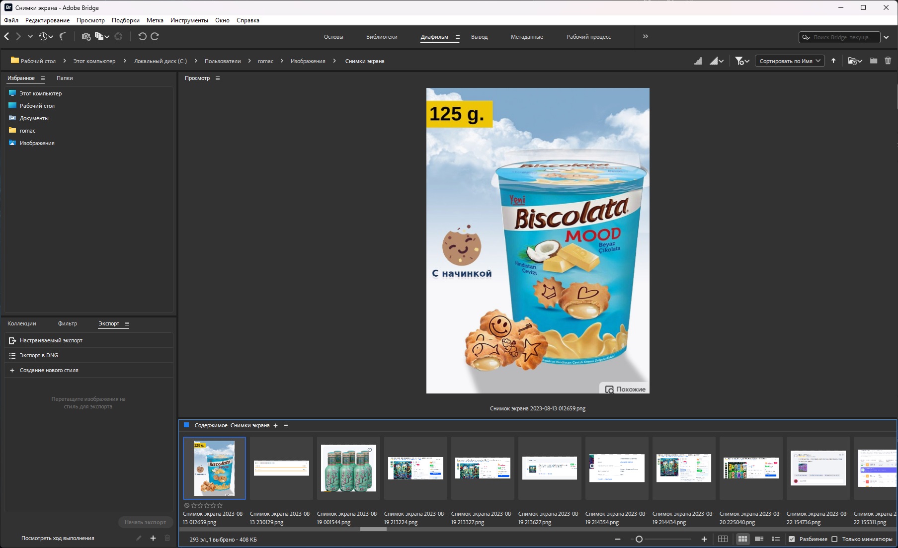Open the Инструменты menu
898x548 pixels.
(189, 20)
